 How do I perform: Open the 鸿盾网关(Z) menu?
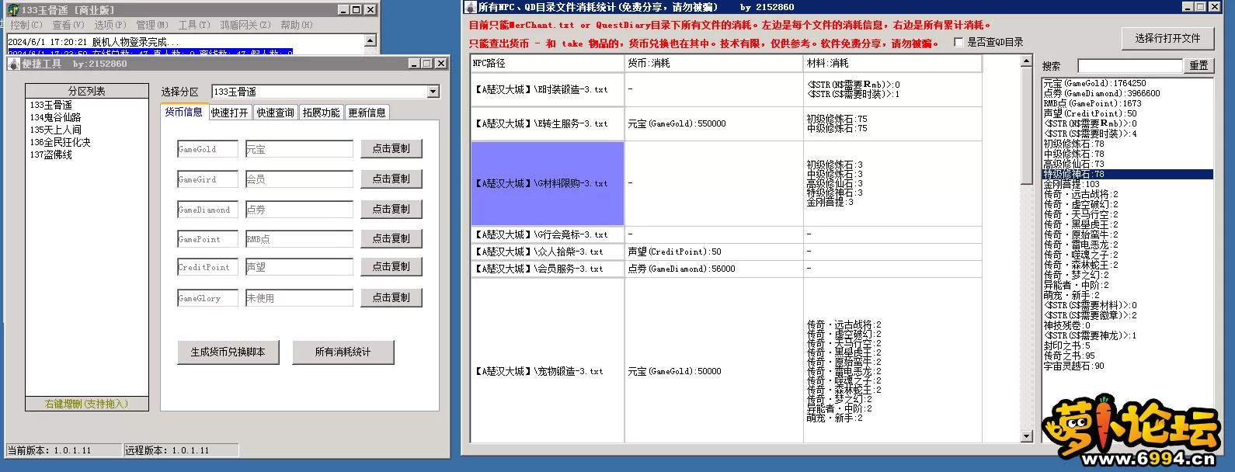pos(245,25)
